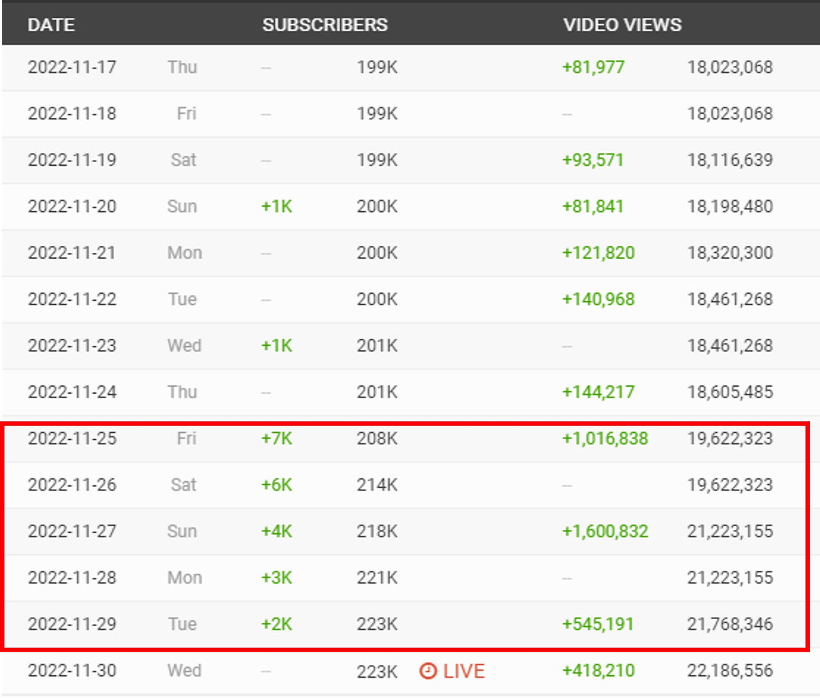Image resolution: width=820 pixels, height=699 pixels.
Task: Click the date 2022-11-18
Action: [72, 114]
